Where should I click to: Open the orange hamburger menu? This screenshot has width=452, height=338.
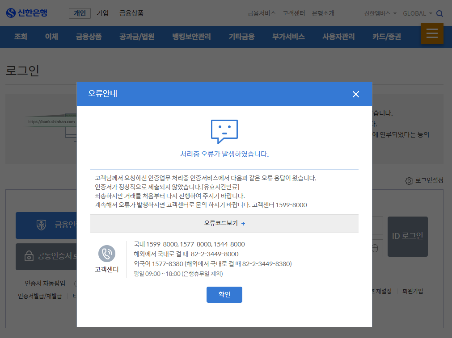pyautogui.click(x=431, y=33)
